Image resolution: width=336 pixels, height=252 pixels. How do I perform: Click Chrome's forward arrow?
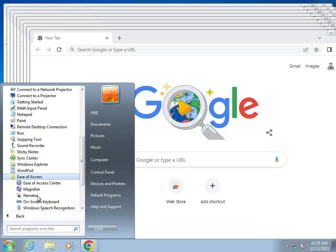coord(49,50)
